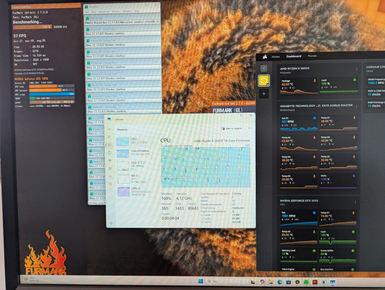The image size is (385, 290).
Task: Click the FurMark benchmarking 100% progress bar
Action: click(x=32, y=26)
